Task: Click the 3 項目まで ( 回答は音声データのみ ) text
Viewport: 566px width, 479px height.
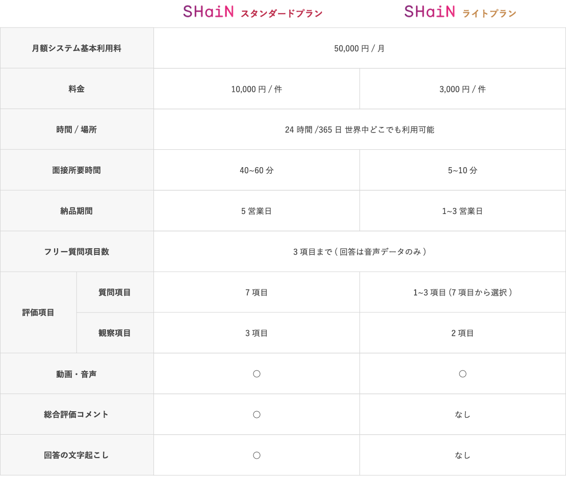Action: pos(359,252)
